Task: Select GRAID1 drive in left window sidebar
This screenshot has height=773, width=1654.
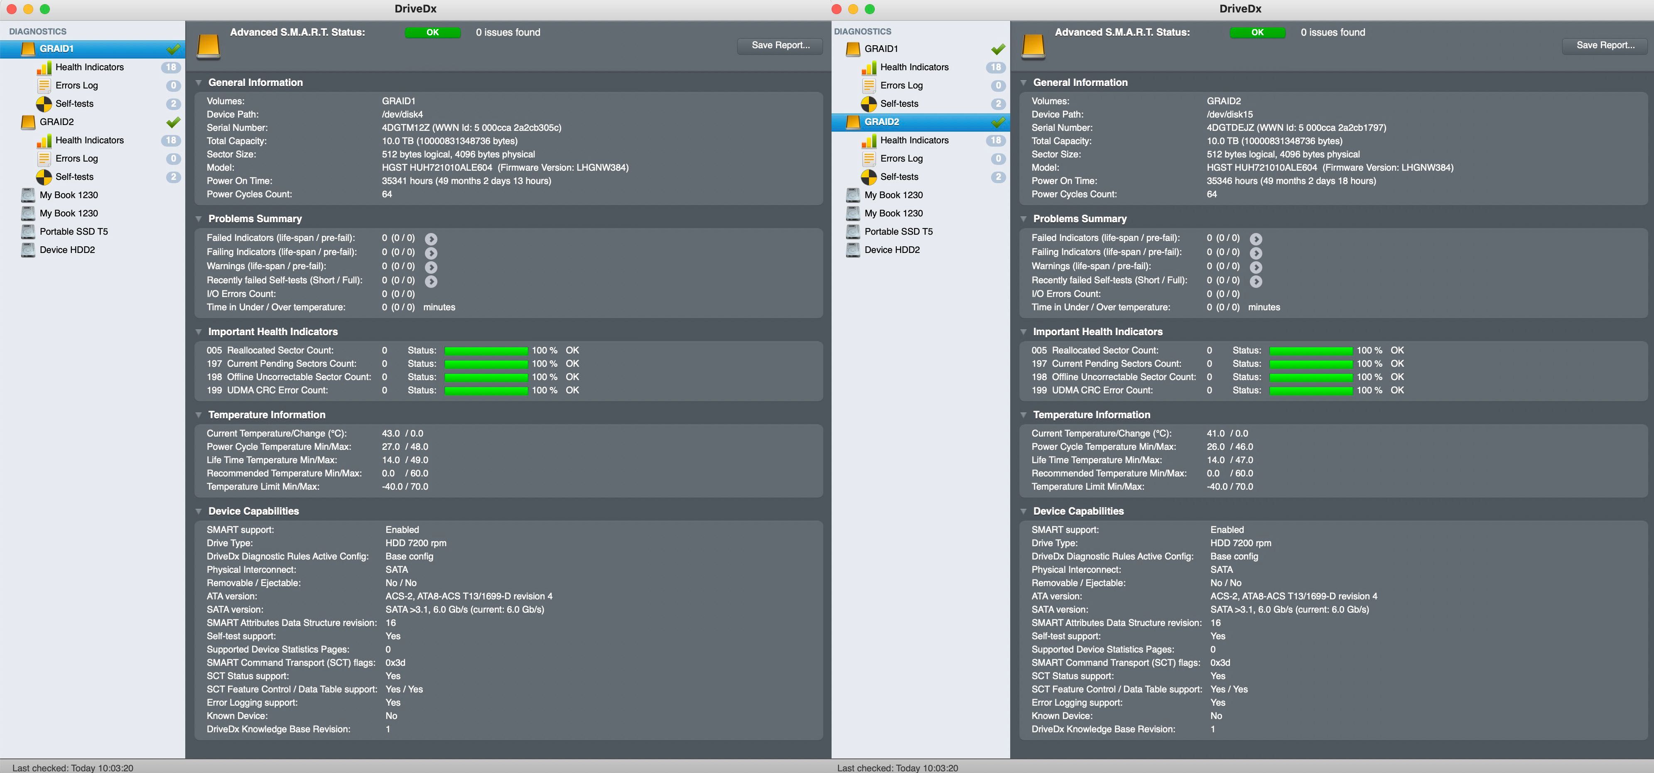Action: (93, 49)
